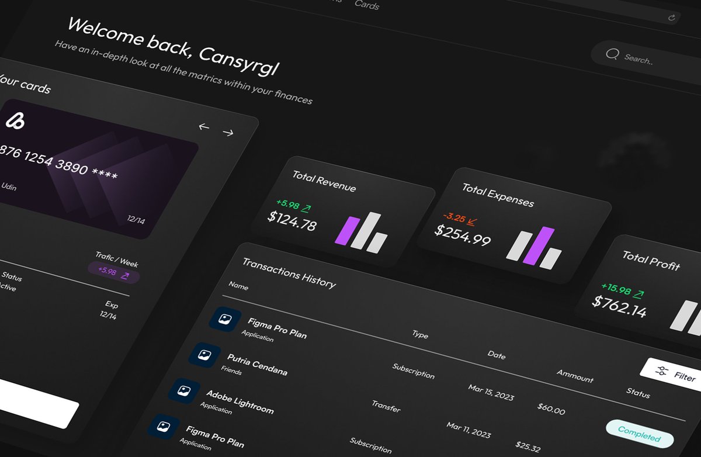
Task: Click the green revenue up-arrow icon
Action: click(306, 209)
